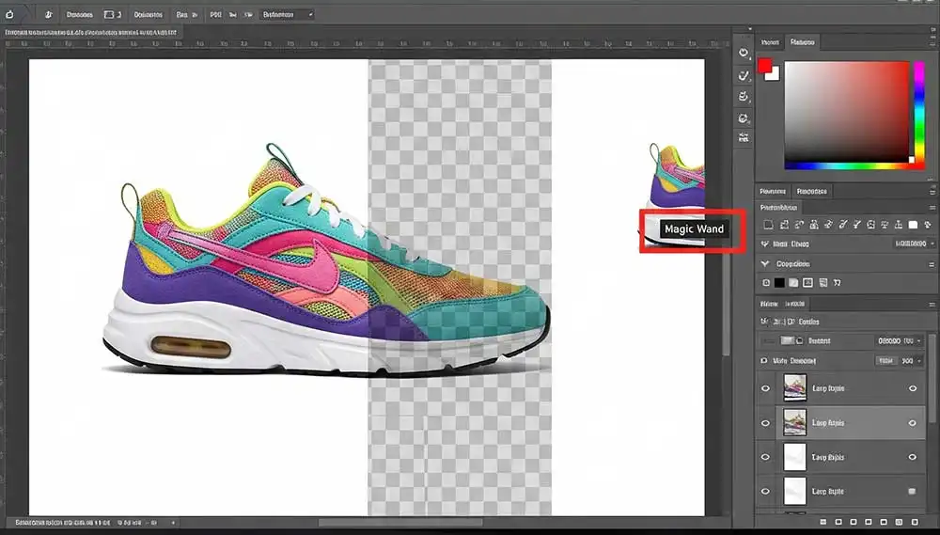Open the fill dropdown arrow showing 500
This screenshot has height=535, width=940.
pyautogui.click(x=918, y=361)
